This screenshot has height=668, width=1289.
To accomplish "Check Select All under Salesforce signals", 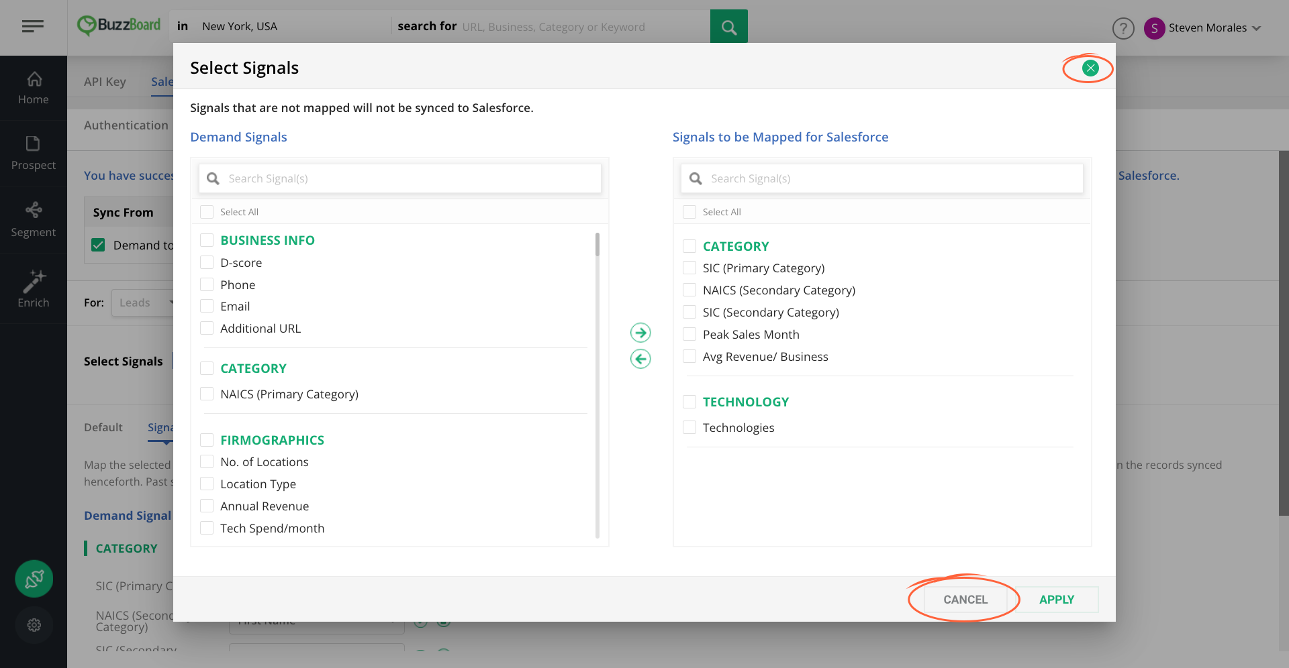I will pyautogui.click(x=689, y=212).
